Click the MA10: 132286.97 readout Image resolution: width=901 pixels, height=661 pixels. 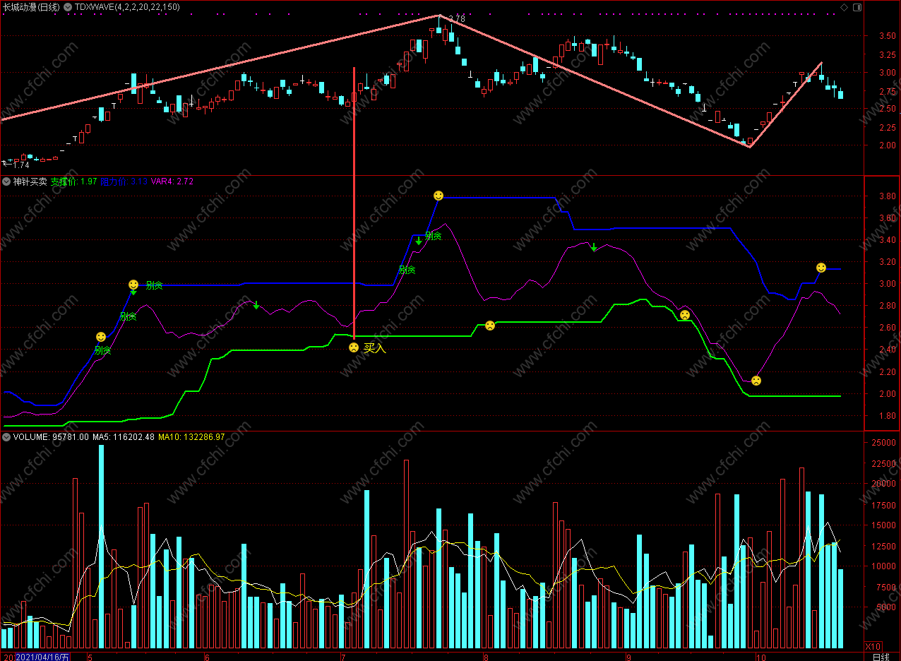tap(191, 437)
